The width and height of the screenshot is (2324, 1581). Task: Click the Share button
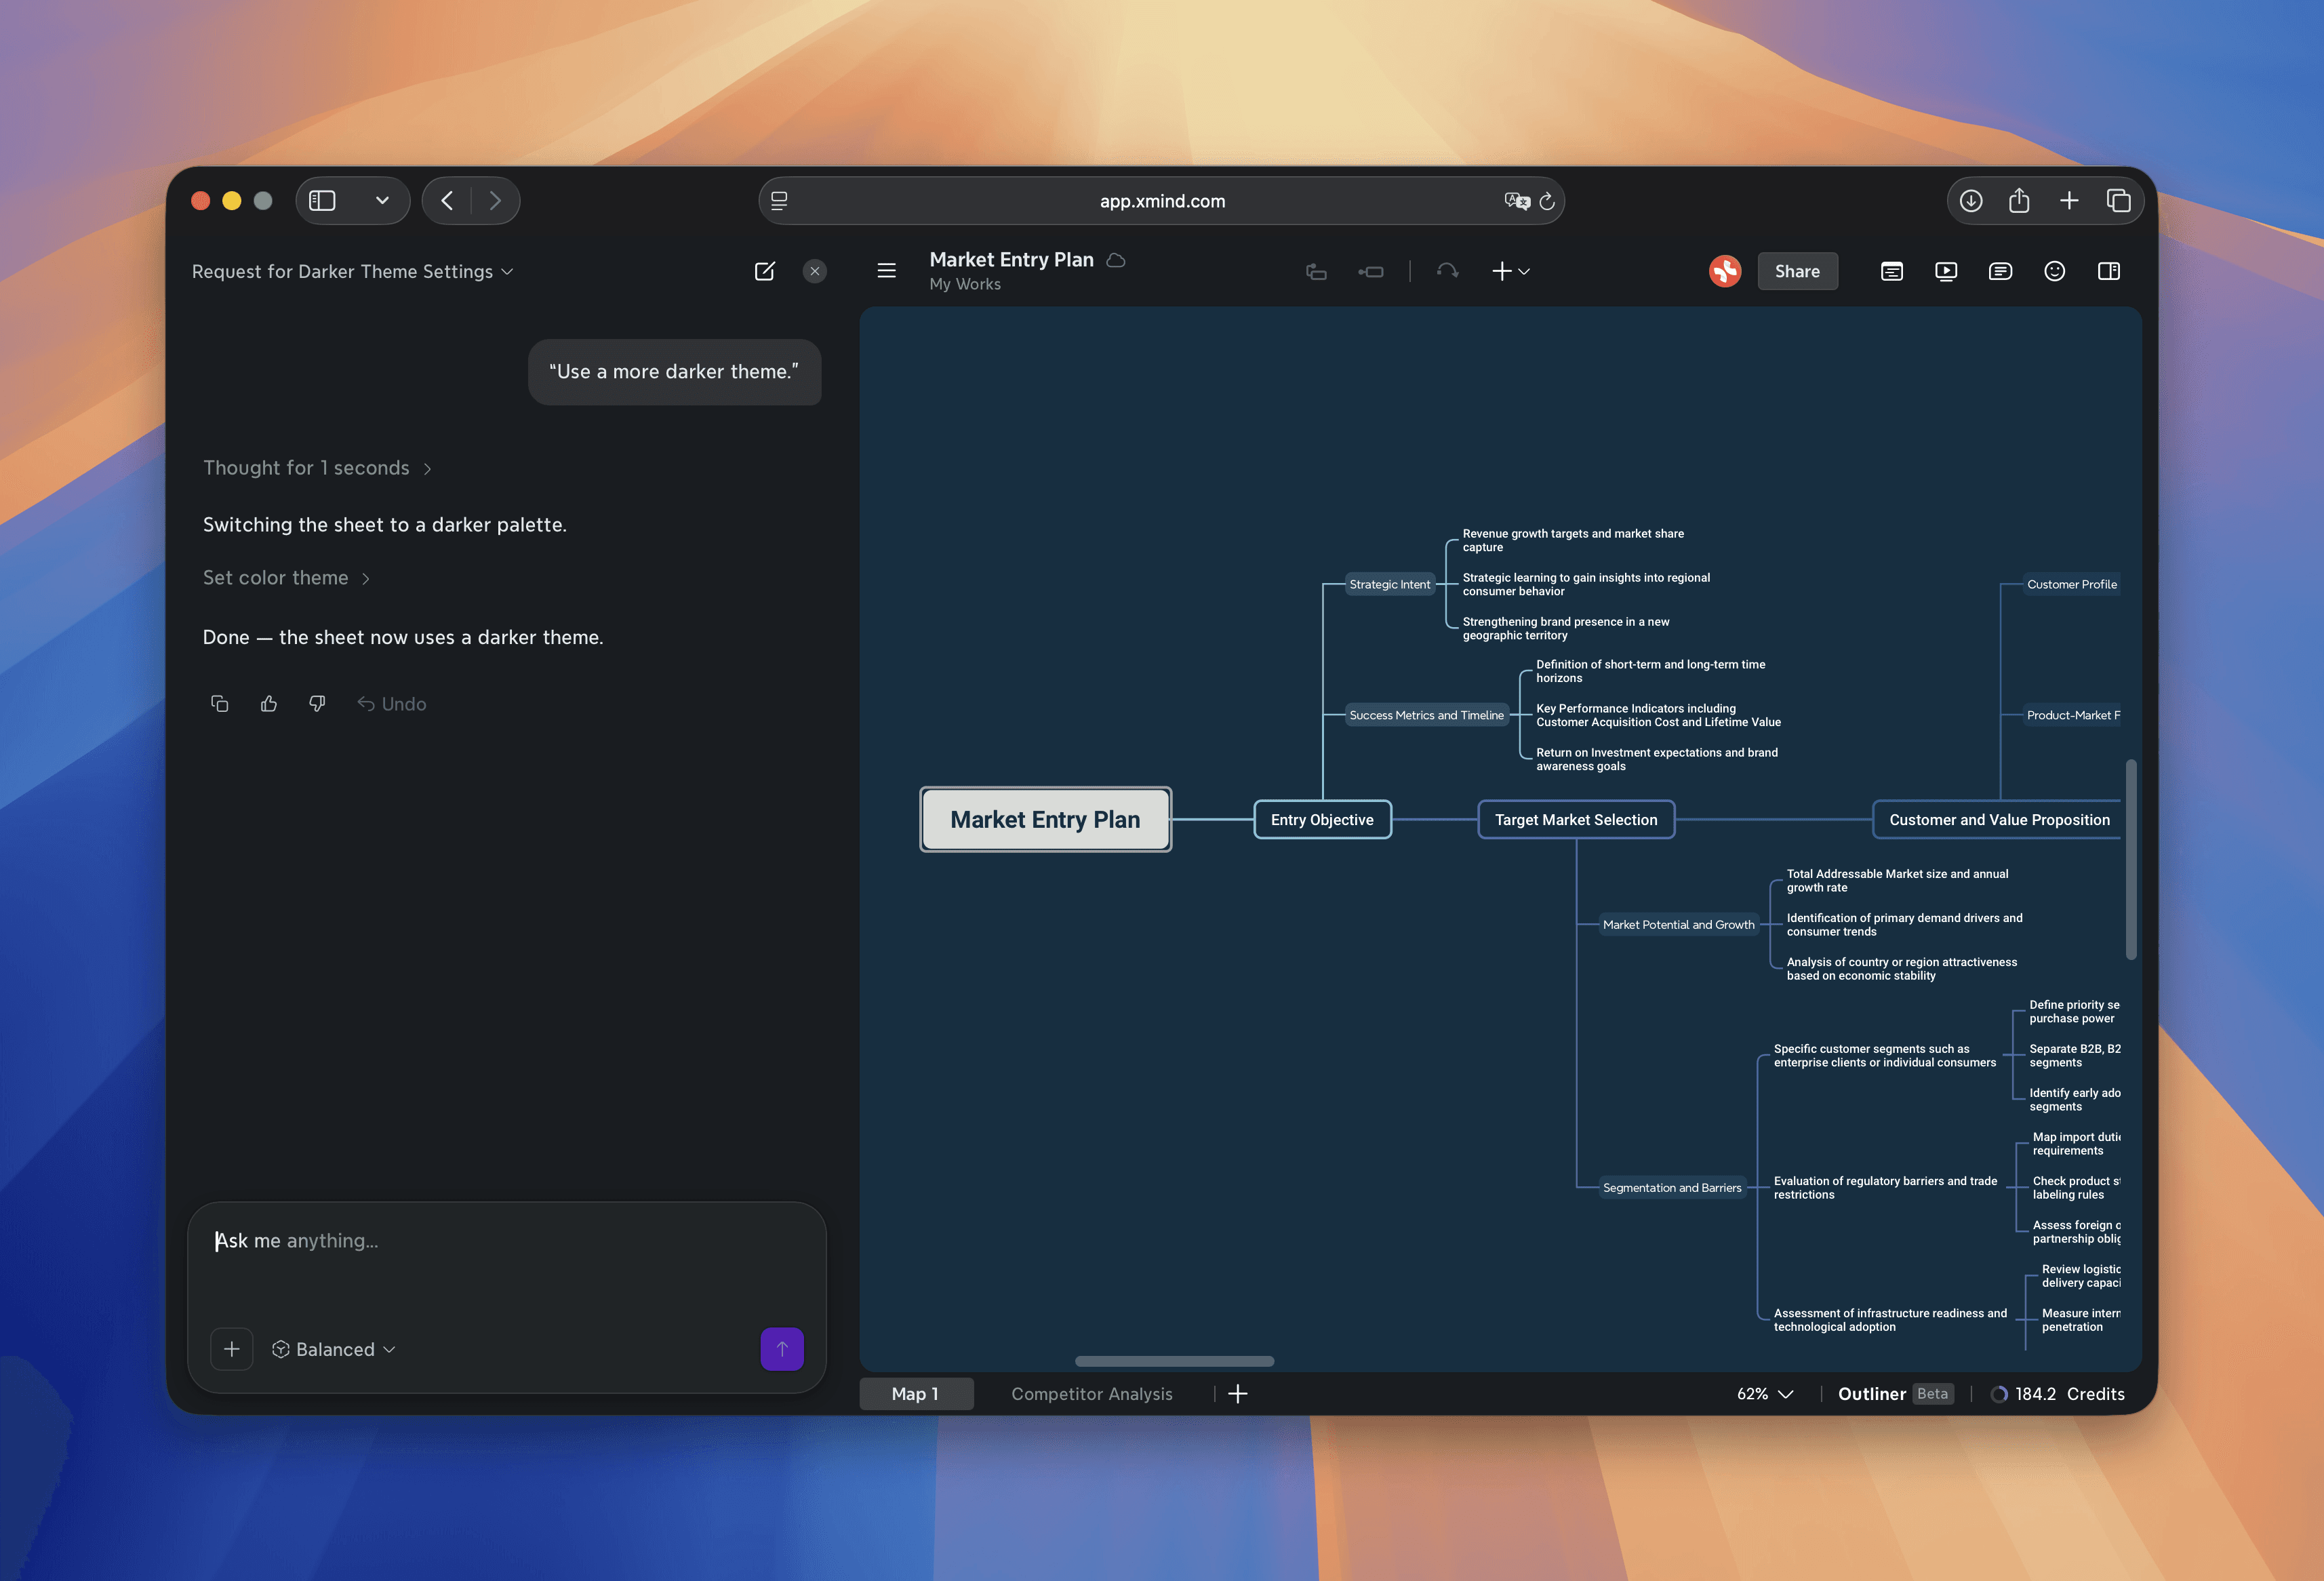[x=1797, y=271]
